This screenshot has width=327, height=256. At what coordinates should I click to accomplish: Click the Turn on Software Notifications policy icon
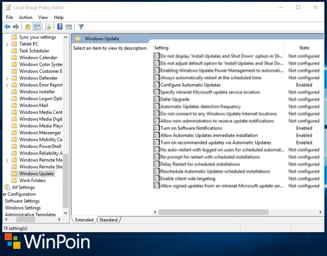click(156, 128)
